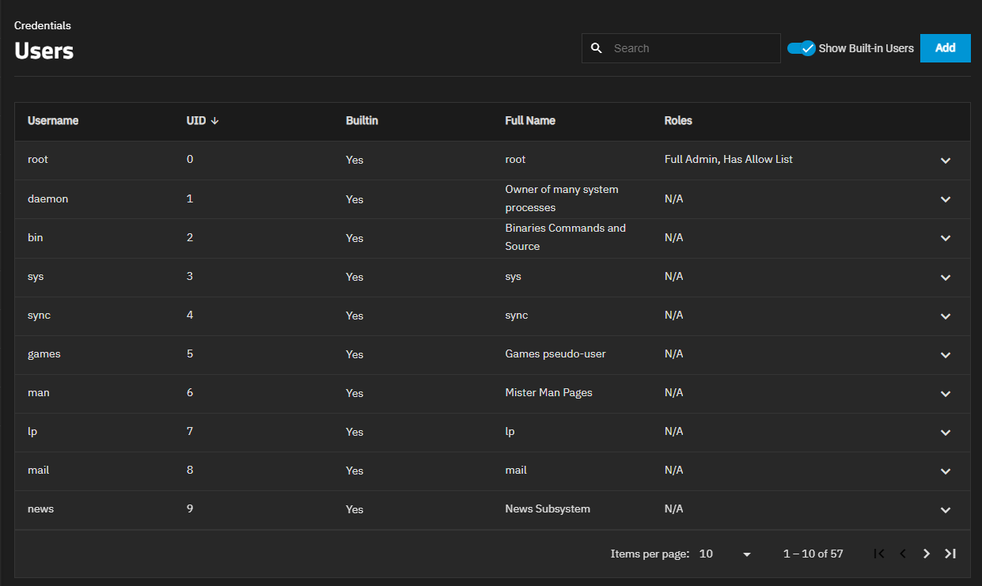The width and height of the screenshot is (982, 586).
Task: Go to the next page of users
Action: tap(927, 554)
